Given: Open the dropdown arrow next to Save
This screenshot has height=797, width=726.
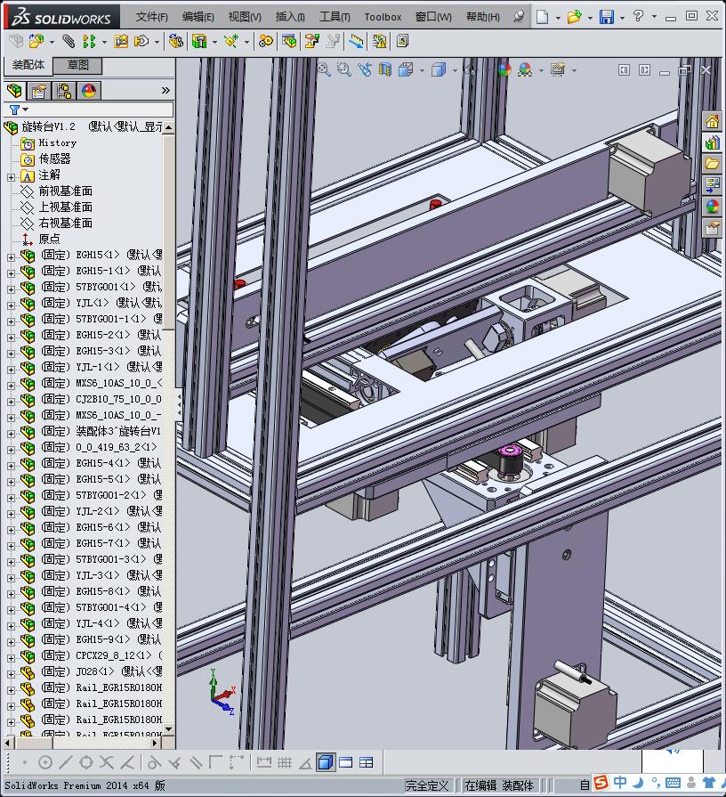Looking at the screenshot, I should (623, 18).
